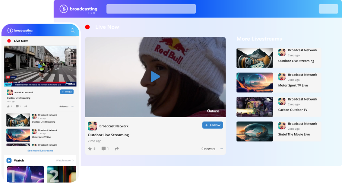Click Broadcast Network avatar under main desktop video

click(92, 126)
